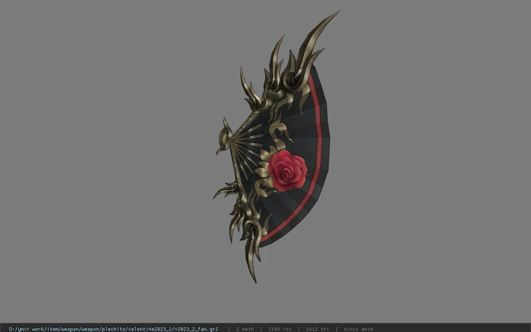The height and width of the screenshot is (332, 531).
Task: Click the '2 mesh' status entry
Action: pos(245,329)
